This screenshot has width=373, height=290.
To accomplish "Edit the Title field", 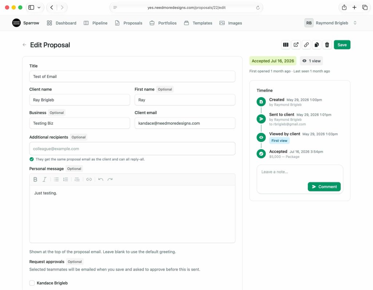I will click(132, 76).
